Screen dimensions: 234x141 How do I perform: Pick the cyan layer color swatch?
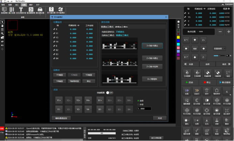coord(178,44)
